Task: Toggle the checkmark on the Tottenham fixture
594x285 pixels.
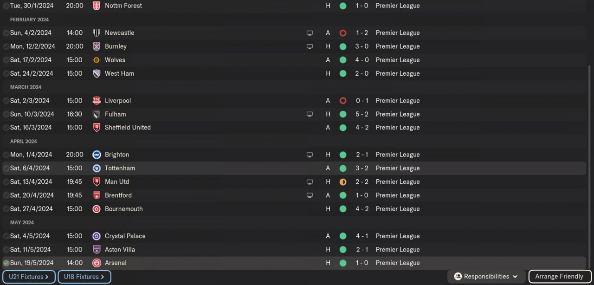Action: pyautogui.click(x=6, y=168)
